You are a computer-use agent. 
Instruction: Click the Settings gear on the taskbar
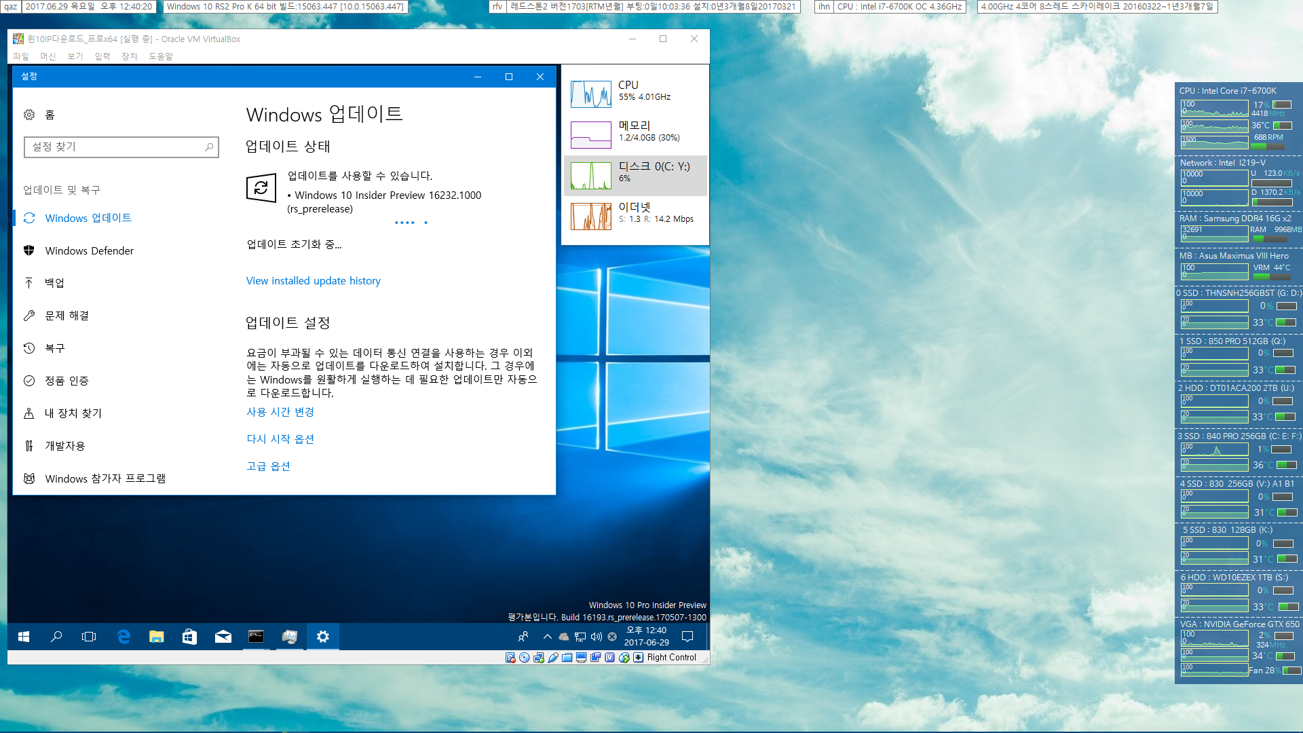click(x=323, y=637)
